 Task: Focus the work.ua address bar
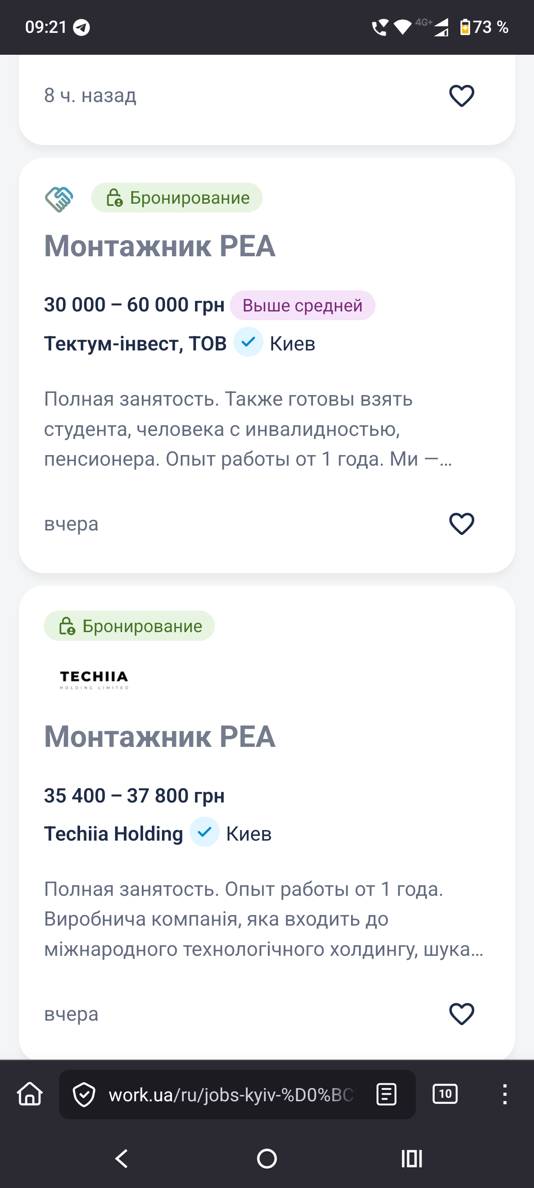230,1094
